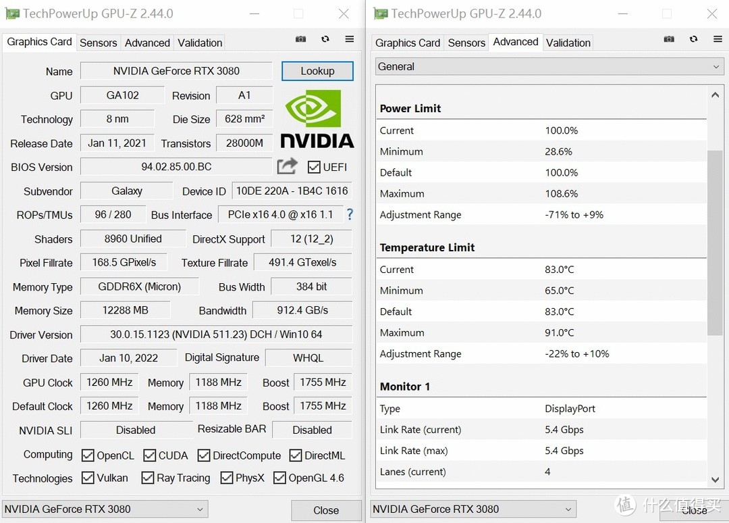The height and width of the screenshot is (523, 729).
Task: Click Temperature Limit Minimum 65.0°C row
Action: 541,291
